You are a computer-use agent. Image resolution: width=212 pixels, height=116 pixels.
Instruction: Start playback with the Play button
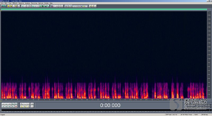click(6, 104)
